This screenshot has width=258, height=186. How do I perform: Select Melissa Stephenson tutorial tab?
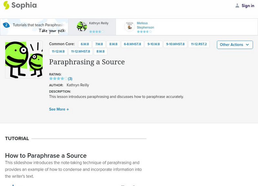[x=145, y=25]
